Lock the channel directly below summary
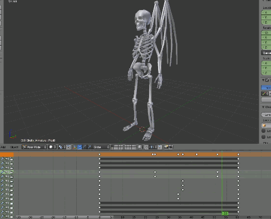The image size is (271, 219). pyautogui.click(x=12, y=159)
